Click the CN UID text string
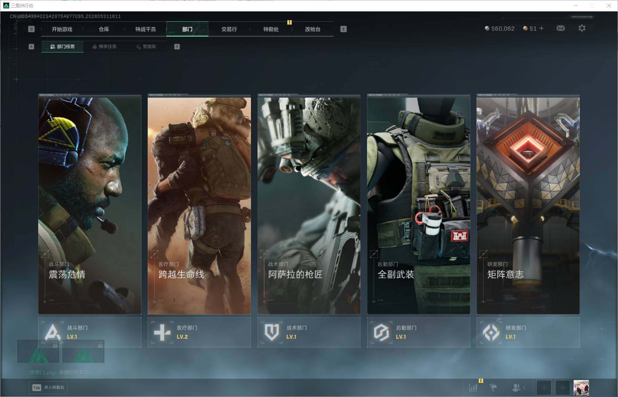This screenshot has width=618, height=397. coord(65,17)
